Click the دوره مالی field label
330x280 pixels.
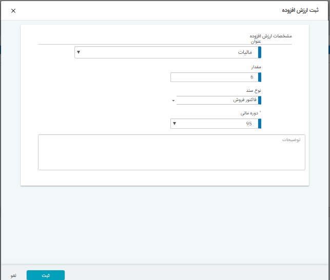tap(249, 113)
